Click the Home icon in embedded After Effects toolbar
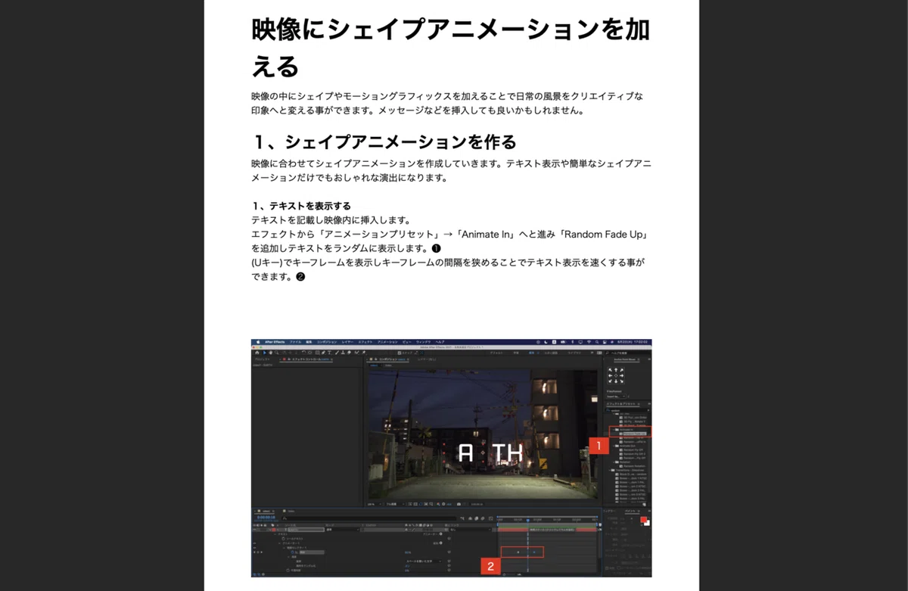 (257, 353)
